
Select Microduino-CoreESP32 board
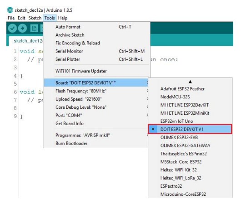[190, 194]
